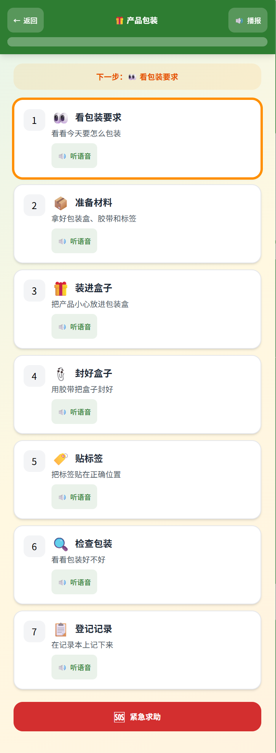276x753 pixels.
Task: Click the paperclip icon for 封好盒子
Action: point(61,374)
